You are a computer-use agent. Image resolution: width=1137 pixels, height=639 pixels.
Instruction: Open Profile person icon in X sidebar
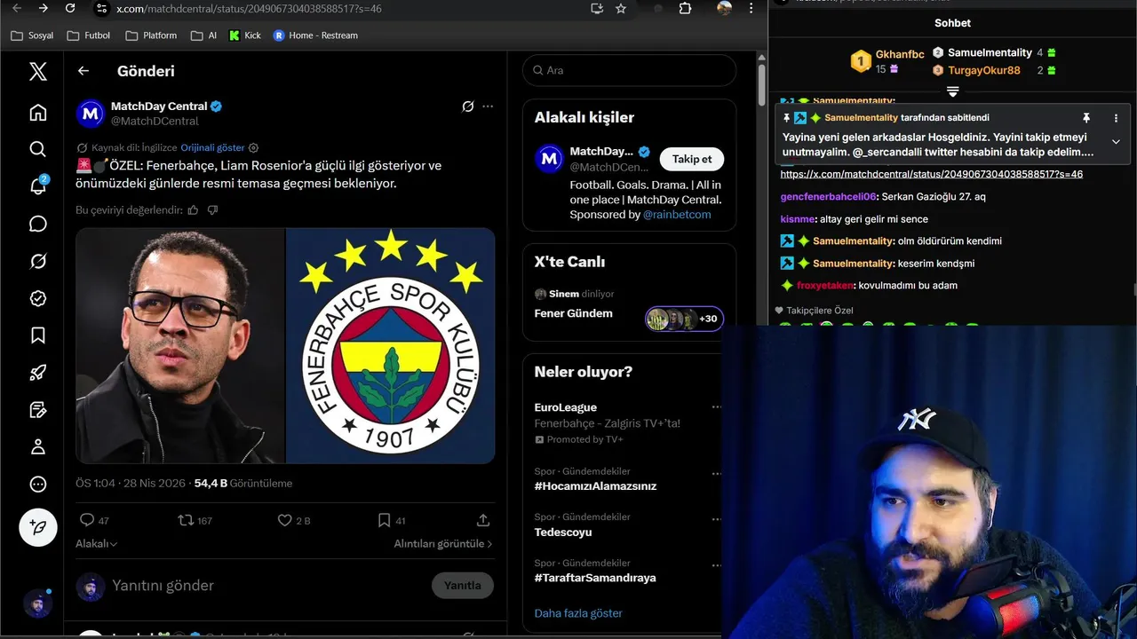[37, 446]
